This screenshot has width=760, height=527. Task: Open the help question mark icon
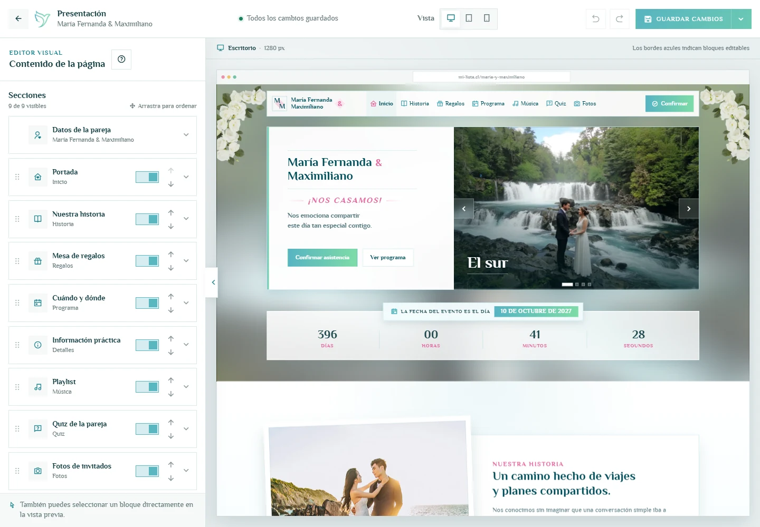[121, 59]
